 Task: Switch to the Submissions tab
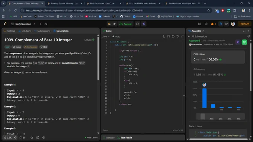tap(42, 31)
